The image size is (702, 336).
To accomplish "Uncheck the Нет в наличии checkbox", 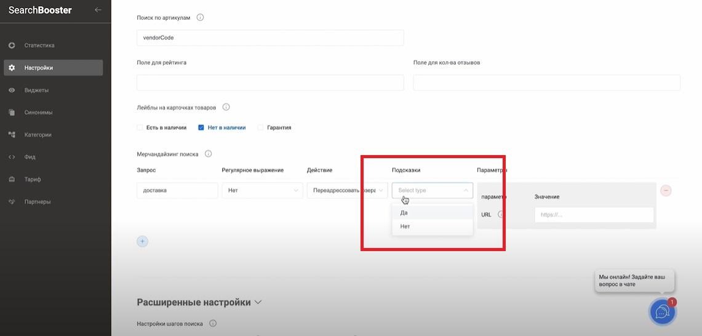I will coord(201,128).
